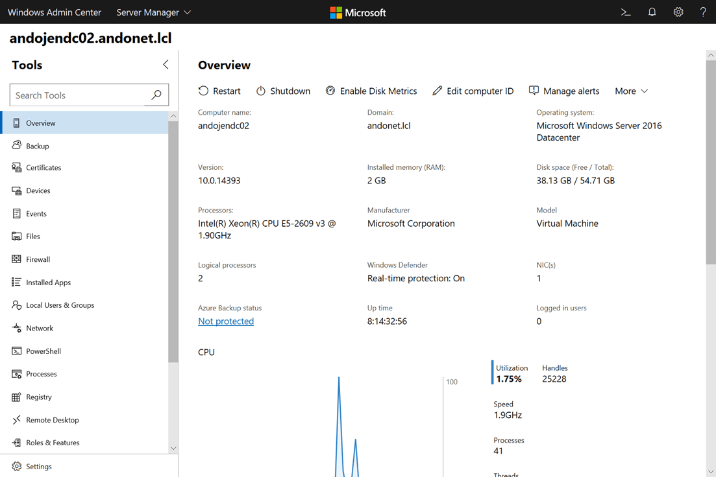
Task: Click the sidebar Settings gear icon
Action: point(16,466)
